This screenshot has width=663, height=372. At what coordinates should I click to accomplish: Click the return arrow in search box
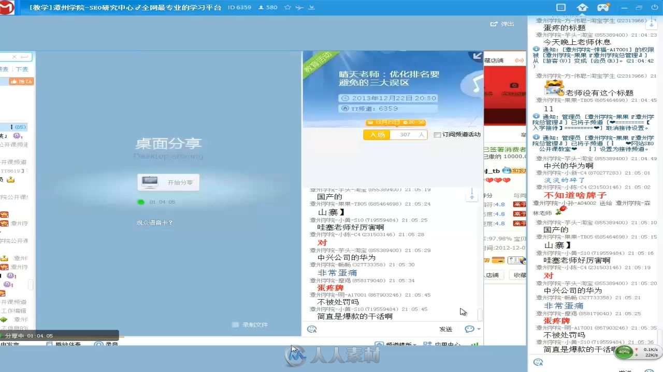point(25,57)
